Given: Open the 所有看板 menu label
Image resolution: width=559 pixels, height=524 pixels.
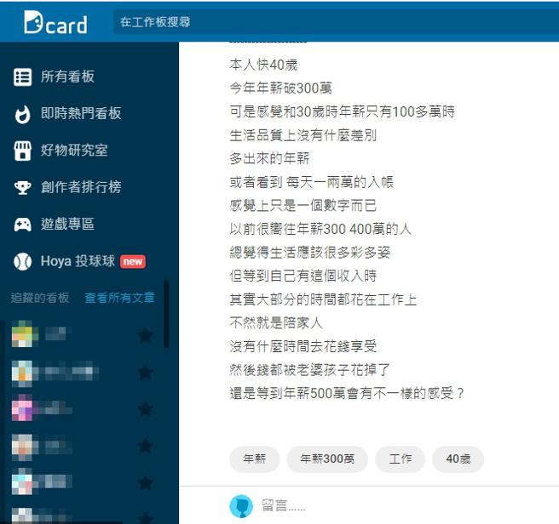Looking at the screenshot, I should pyautogui.click(x=67, y=77).
